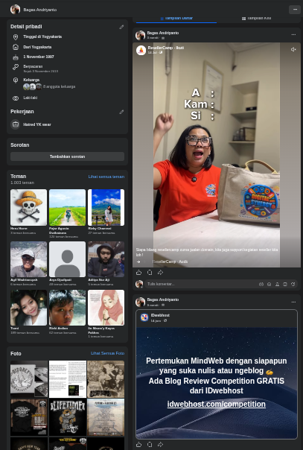303x450 pixels.
Task: Click Tambahkan sorotan button
Action: click(x=67, y=156)
